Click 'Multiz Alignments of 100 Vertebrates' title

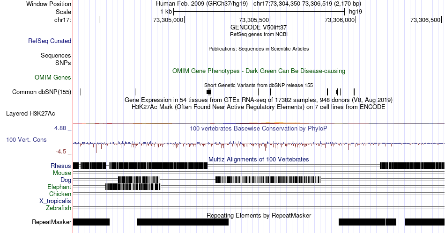coord(259,159)
